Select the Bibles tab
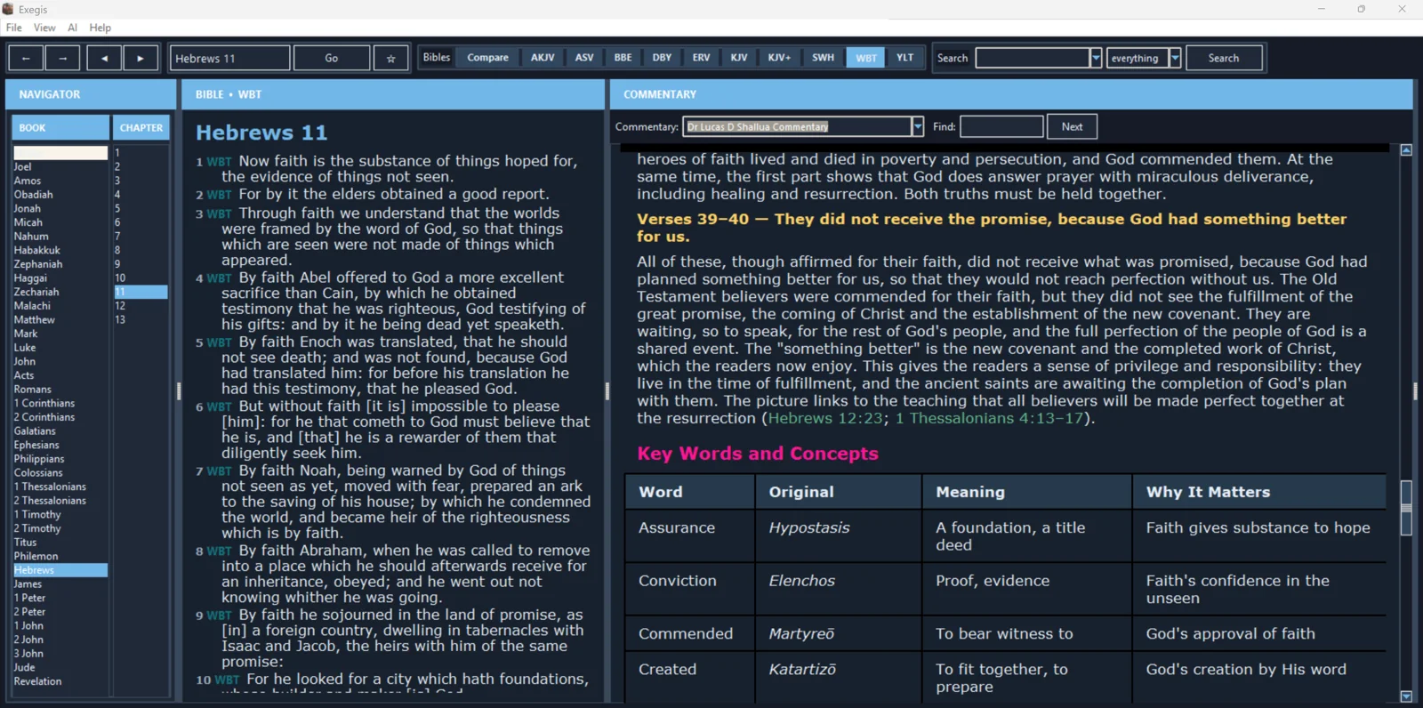 click(x=437, y=57)
